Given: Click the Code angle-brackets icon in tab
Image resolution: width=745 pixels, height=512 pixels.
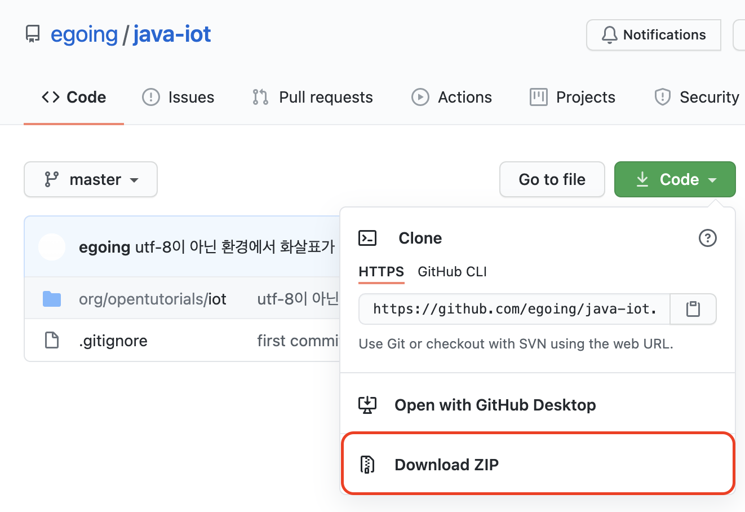Looking at the screenshot, I should (51, 97).
